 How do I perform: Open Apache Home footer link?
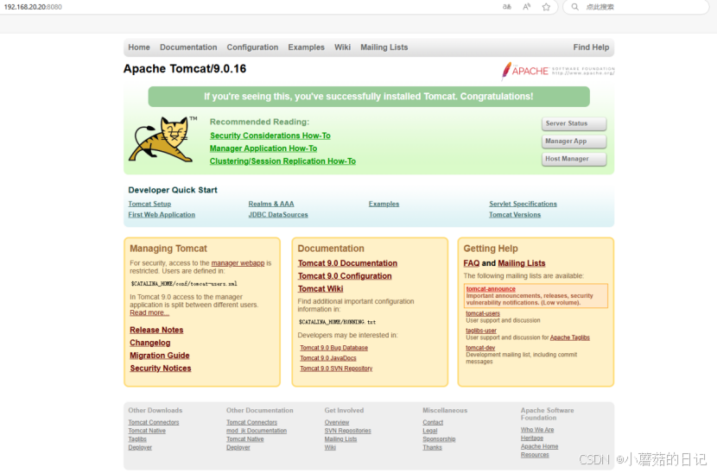click(540, 446)
